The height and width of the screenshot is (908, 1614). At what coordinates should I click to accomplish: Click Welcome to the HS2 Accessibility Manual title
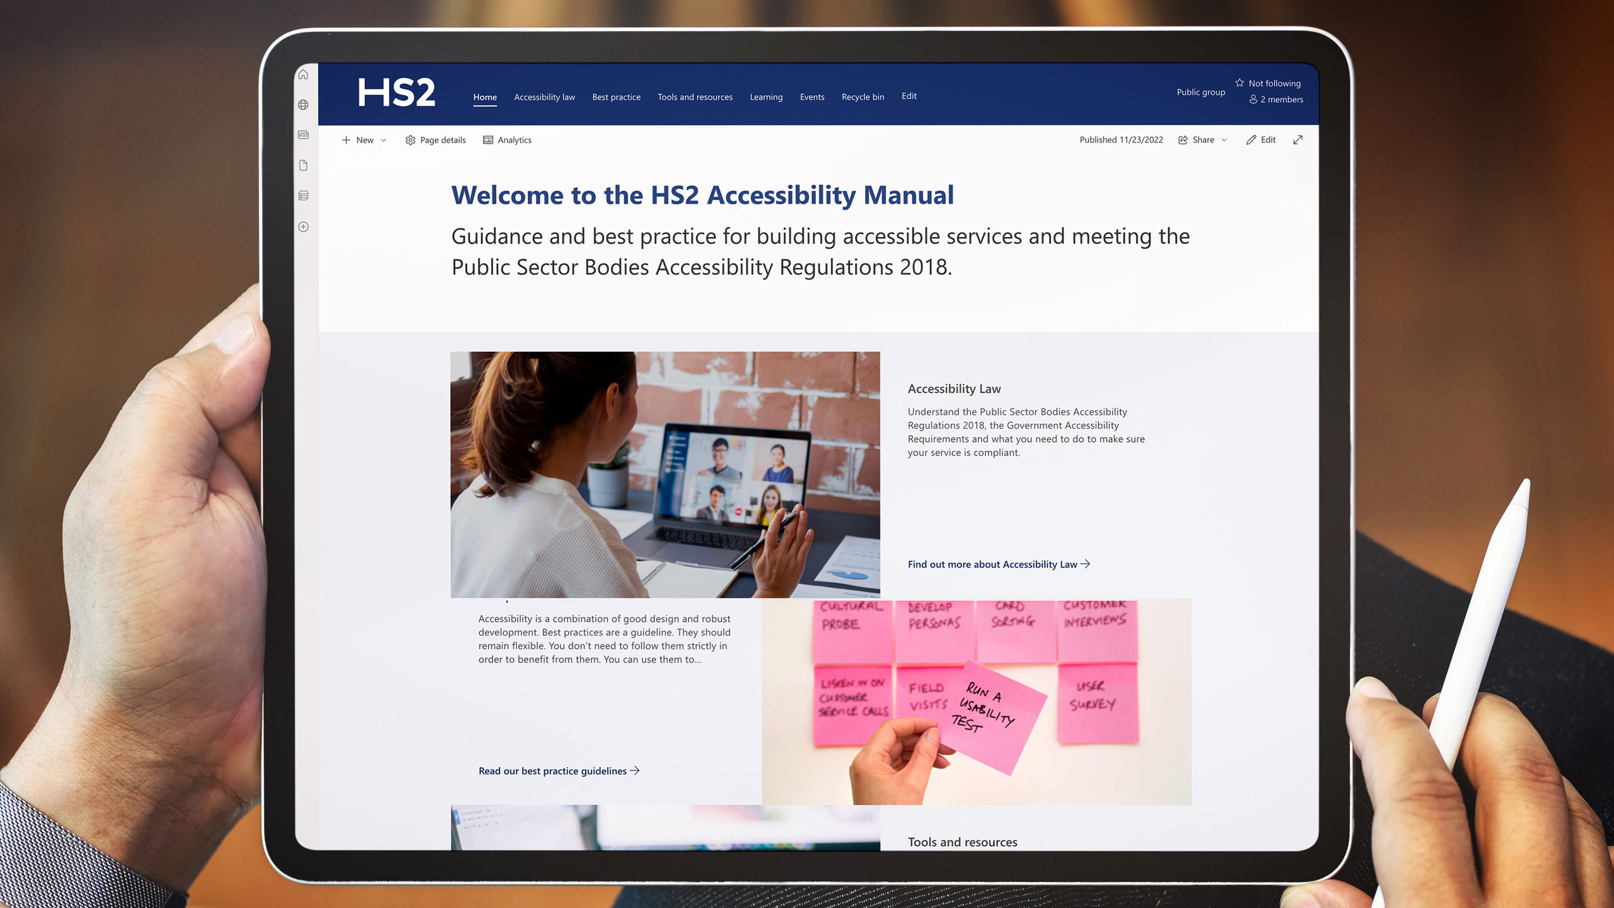(702, 195)
